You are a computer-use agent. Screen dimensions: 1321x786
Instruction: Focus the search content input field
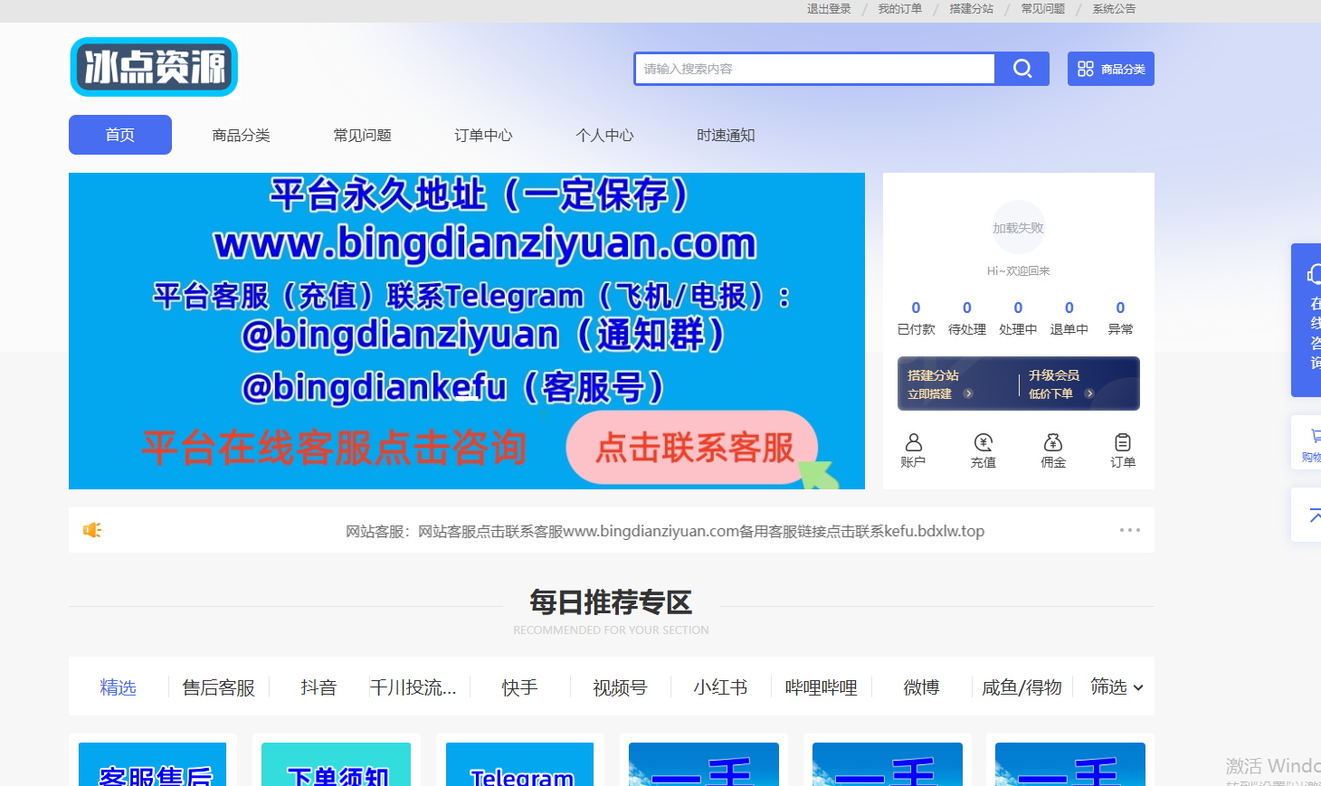[814, 69]
